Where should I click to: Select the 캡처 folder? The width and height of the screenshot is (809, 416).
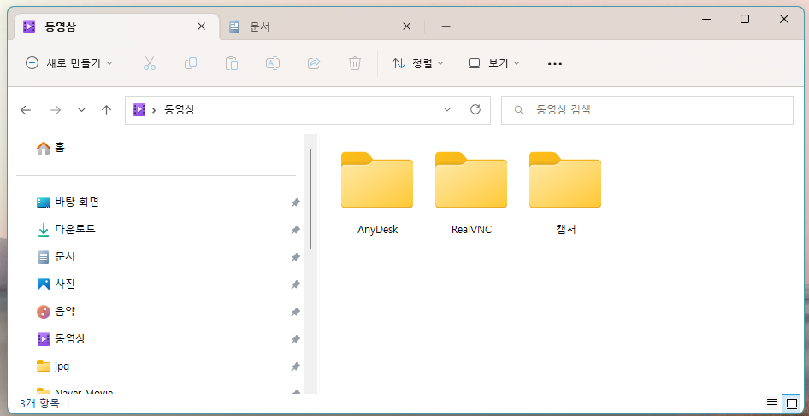pos(565,193)
